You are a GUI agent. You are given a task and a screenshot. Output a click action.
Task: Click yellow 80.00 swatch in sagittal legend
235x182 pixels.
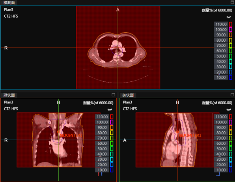tap(231, 133)
